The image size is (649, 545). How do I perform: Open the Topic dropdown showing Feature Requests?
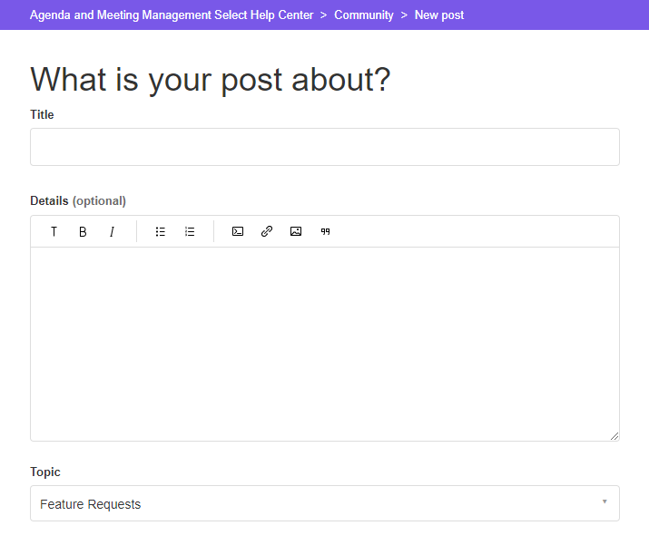pyautogui.click(x=325, y=503)
